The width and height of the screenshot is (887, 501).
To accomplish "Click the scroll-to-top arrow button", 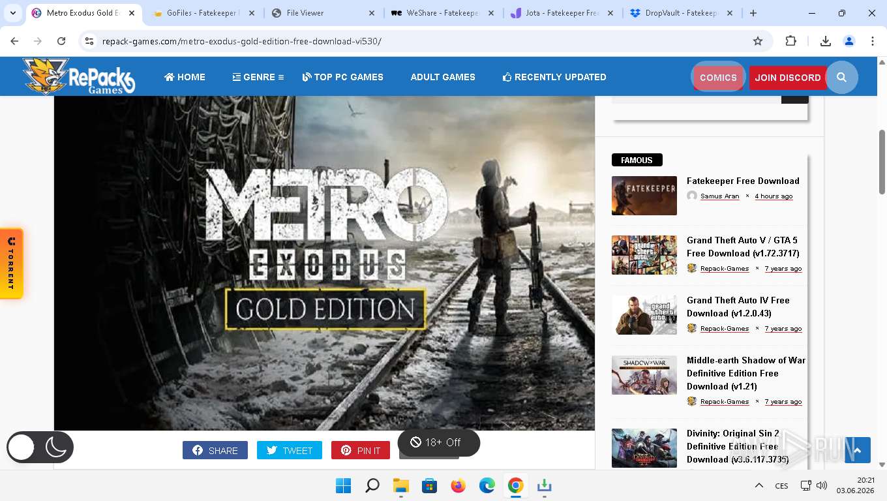I will [858, 450].
